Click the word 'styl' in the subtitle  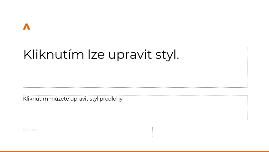point(94,99)
